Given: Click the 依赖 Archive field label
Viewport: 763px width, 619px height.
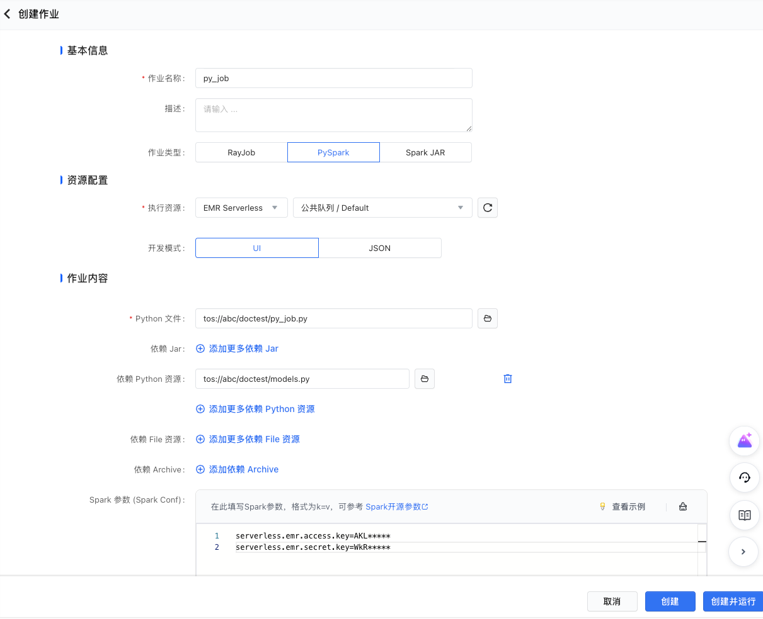Looking at the screenshot, I should click(159, 469).
